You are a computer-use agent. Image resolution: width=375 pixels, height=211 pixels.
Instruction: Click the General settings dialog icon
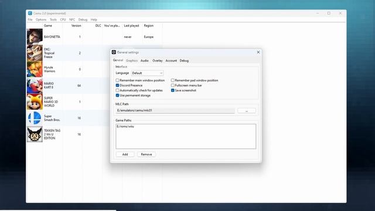[x=114, y=52]
